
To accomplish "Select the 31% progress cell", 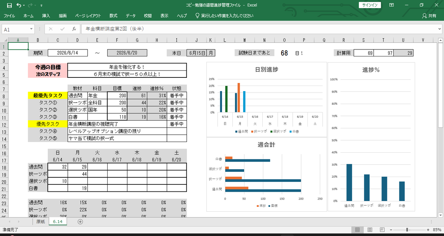I will (x=157, y=96).
